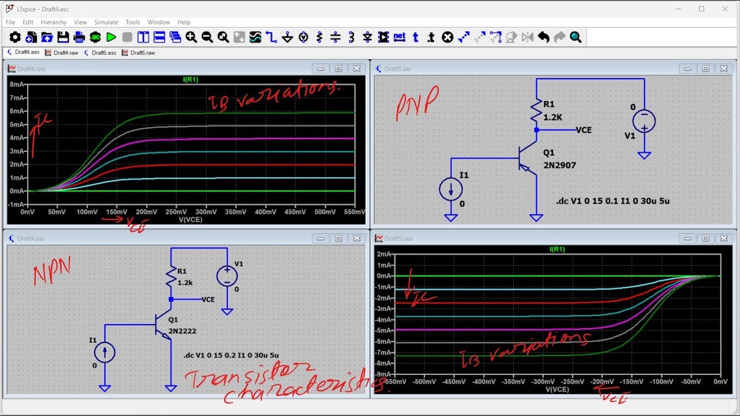Select the Duplicate tool icon

pyautogui.click(x=464, y=37)
